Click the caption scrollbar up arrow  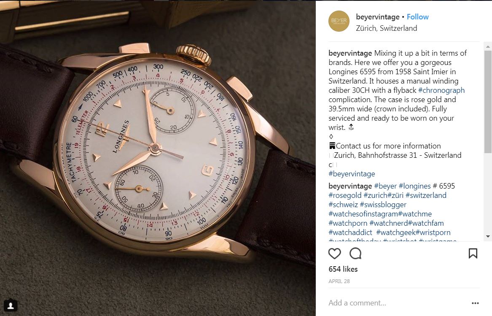488,46
